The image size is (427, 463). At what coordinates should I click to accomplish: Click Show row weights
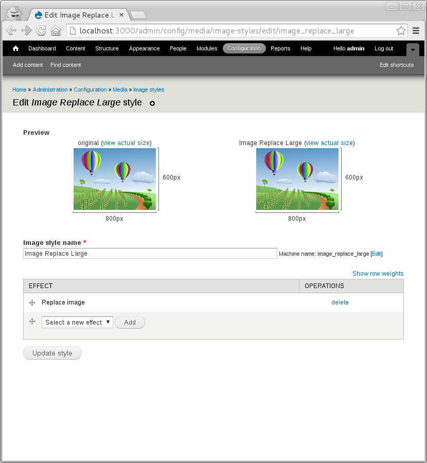click(378, 273)
